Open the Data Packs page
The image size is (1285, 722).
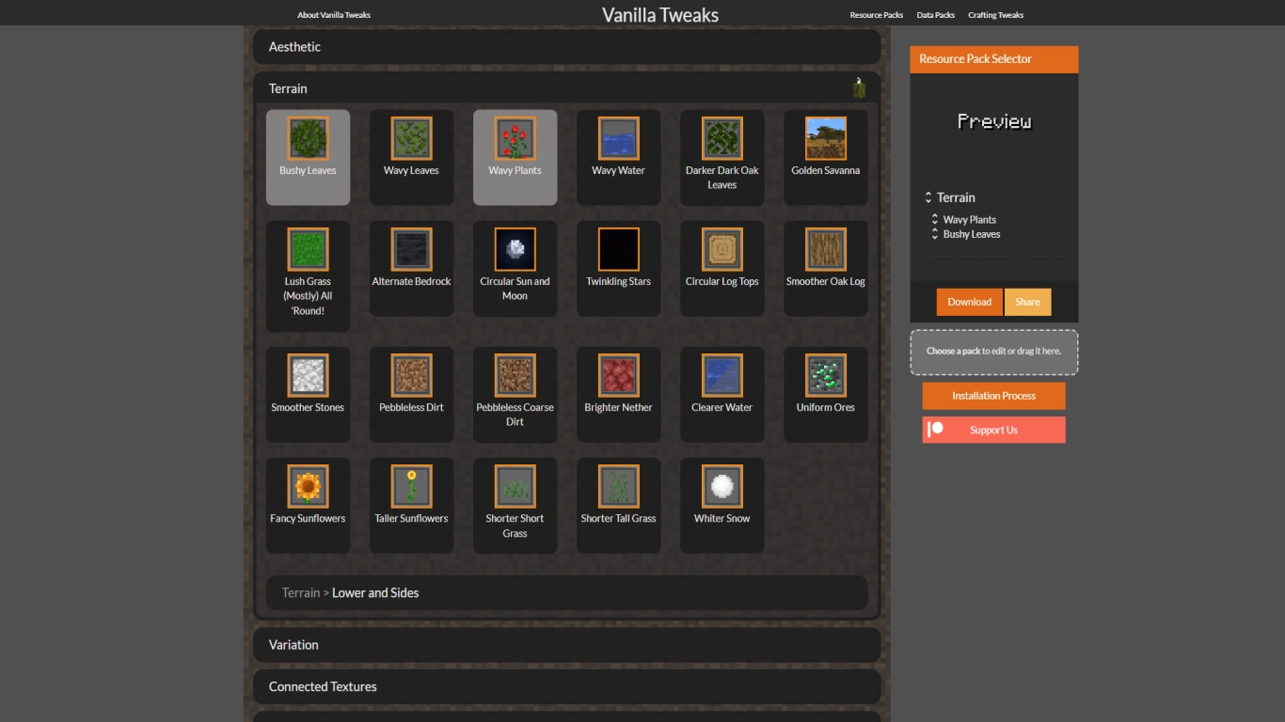935,14
